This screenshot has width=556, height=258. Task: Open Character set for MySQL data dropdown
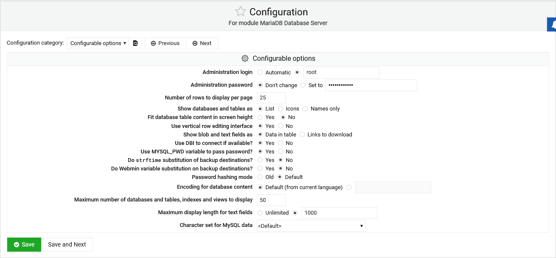tap(311, 226)
